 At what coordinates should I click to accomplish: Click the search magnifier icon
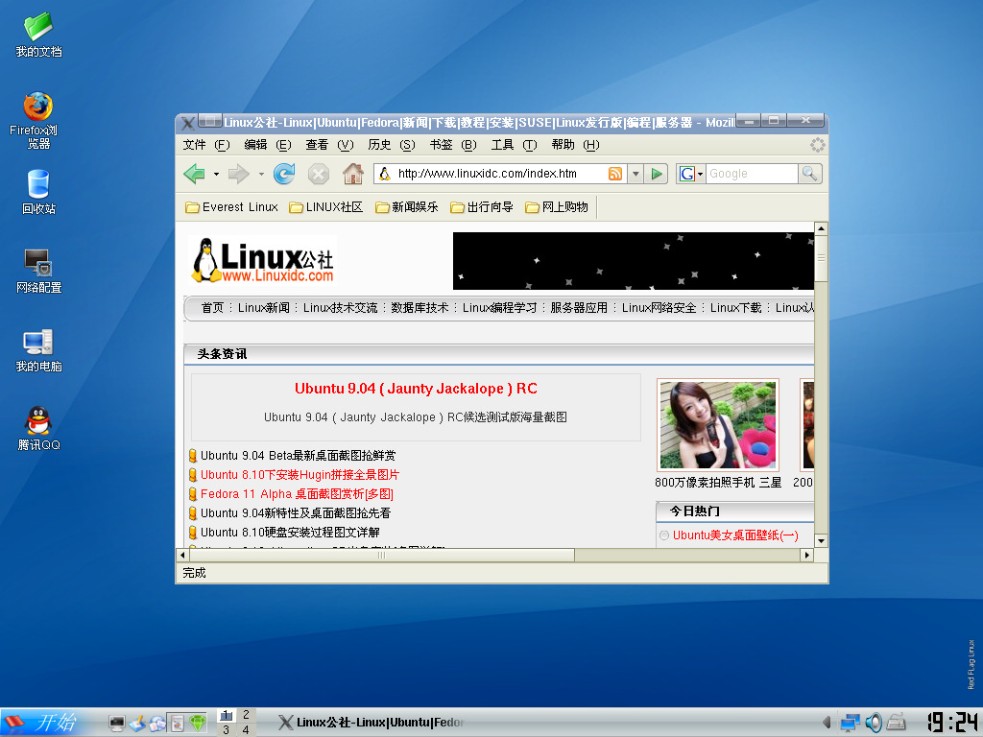[810, 174]
